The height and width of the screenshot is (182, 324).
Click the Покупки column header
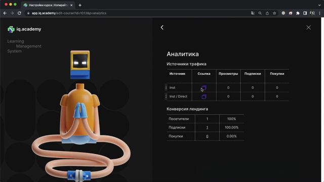pos(277,74)
